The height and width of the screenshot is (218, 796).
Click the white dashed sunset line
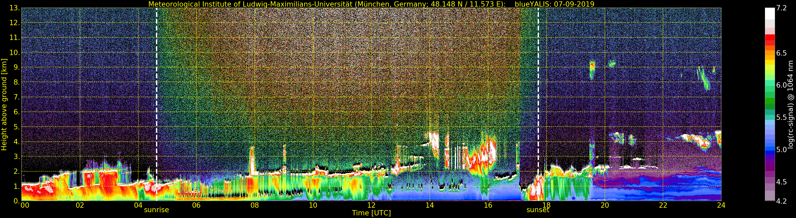pyautogui.click(x=538, y=104)
